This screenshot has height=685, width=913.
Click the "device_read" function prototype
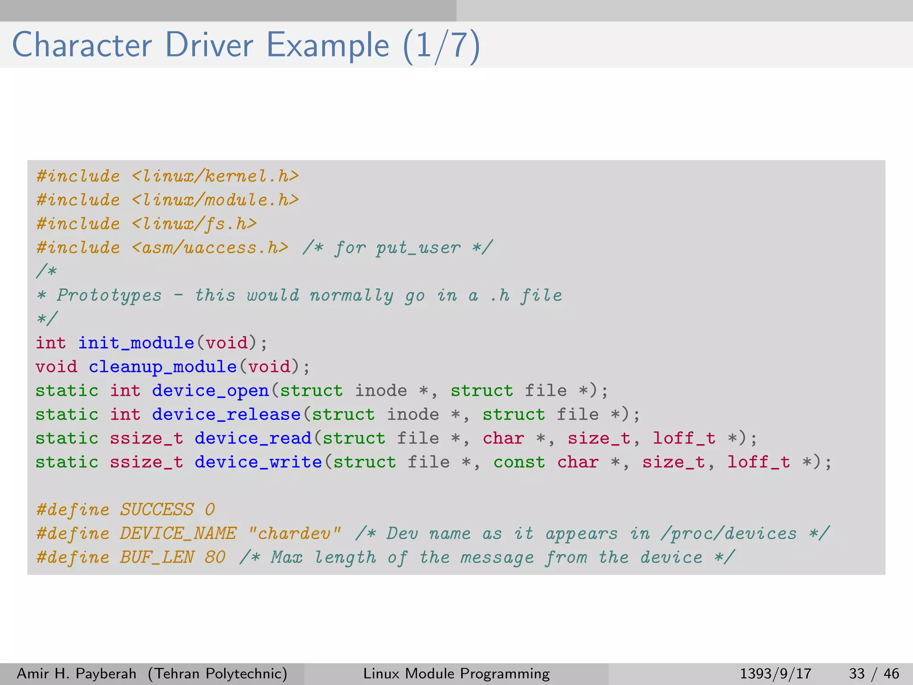coord(396,438)
